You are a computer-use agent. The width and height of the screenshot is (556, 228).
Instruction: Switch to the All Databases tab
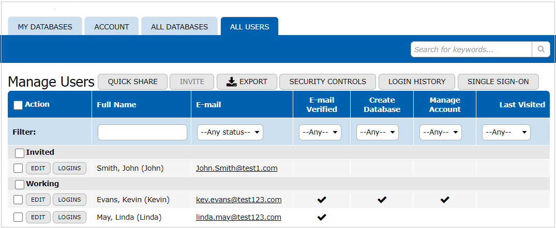pos(179,26)
